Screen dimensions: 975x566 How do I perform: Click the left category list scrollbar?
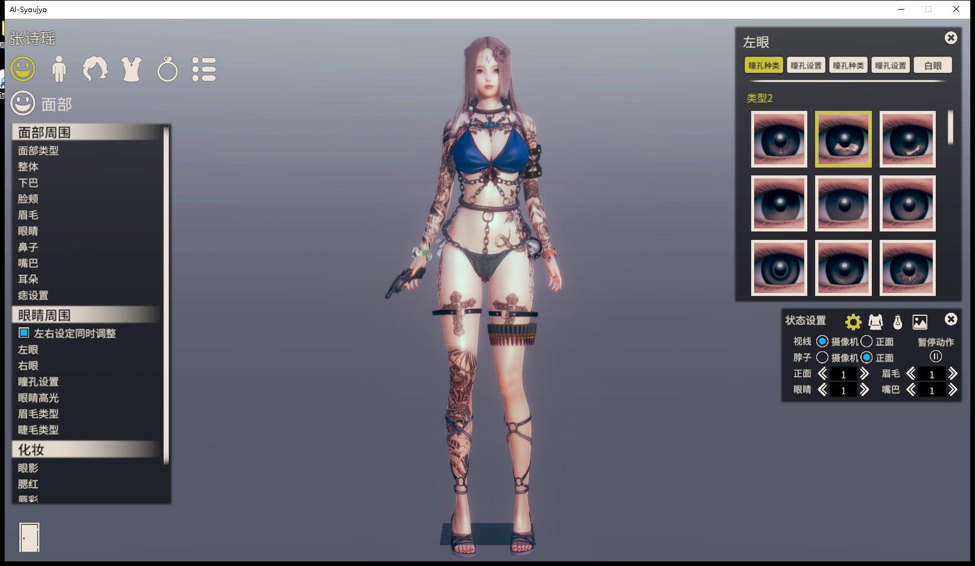[x=167, y=295]
